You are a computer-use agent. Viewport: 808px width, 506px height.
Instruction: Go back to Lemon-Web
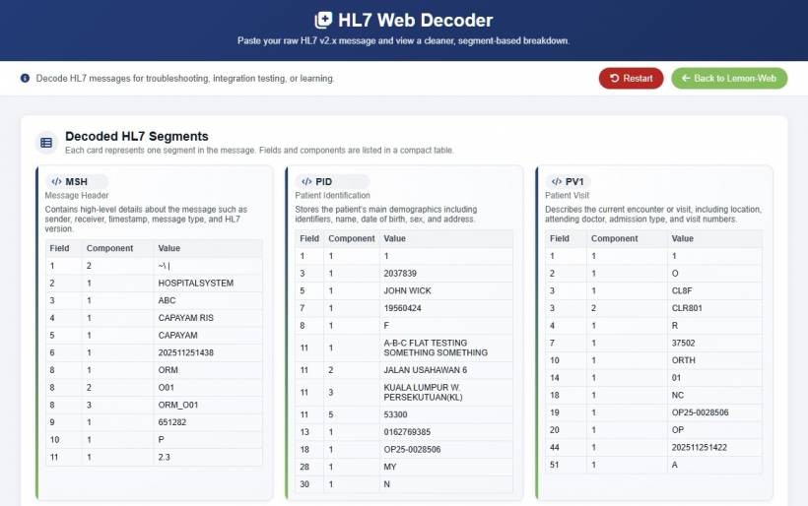pos(729,78)
